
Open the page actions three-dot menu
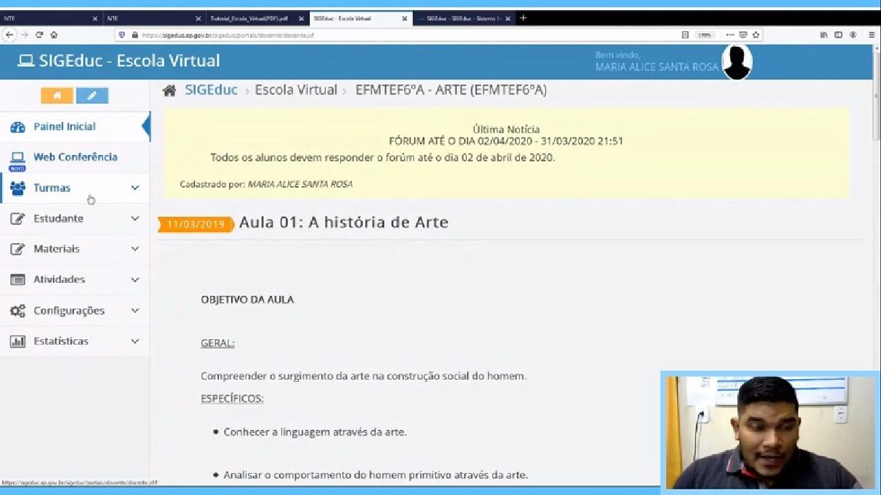click(x=730, y=35)
